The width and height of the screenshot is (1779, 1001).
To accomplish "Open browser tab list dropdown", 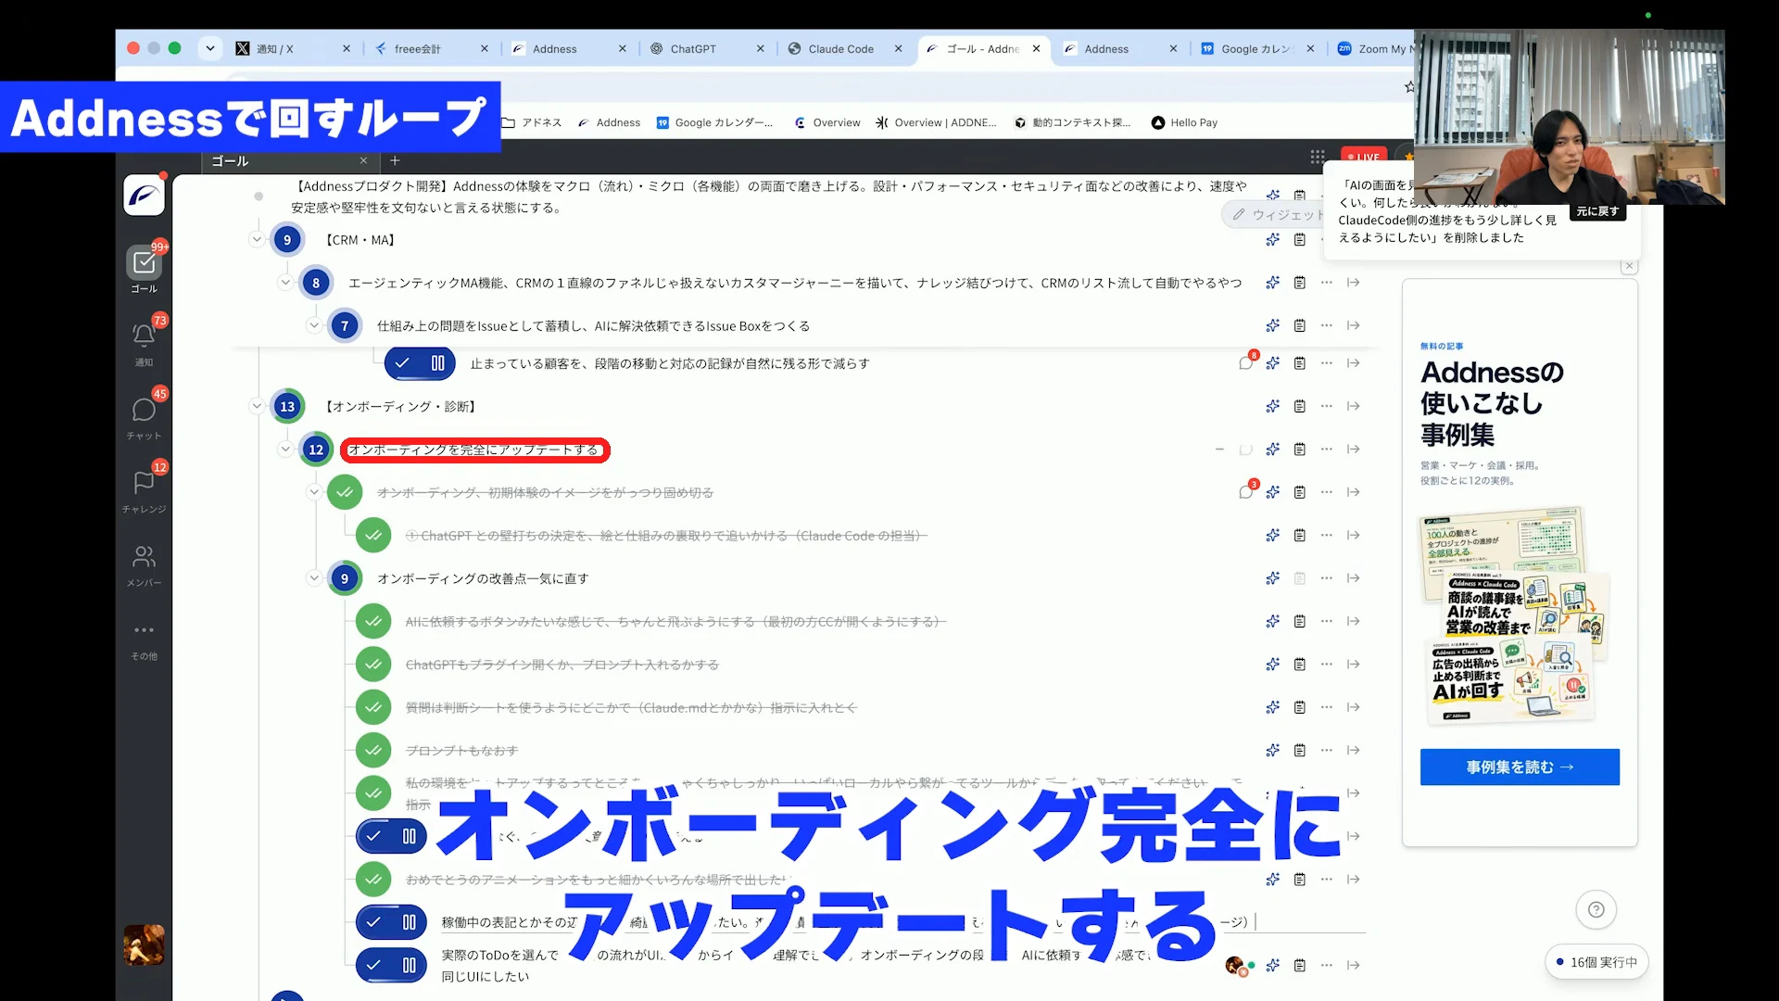I will (210, 48).
